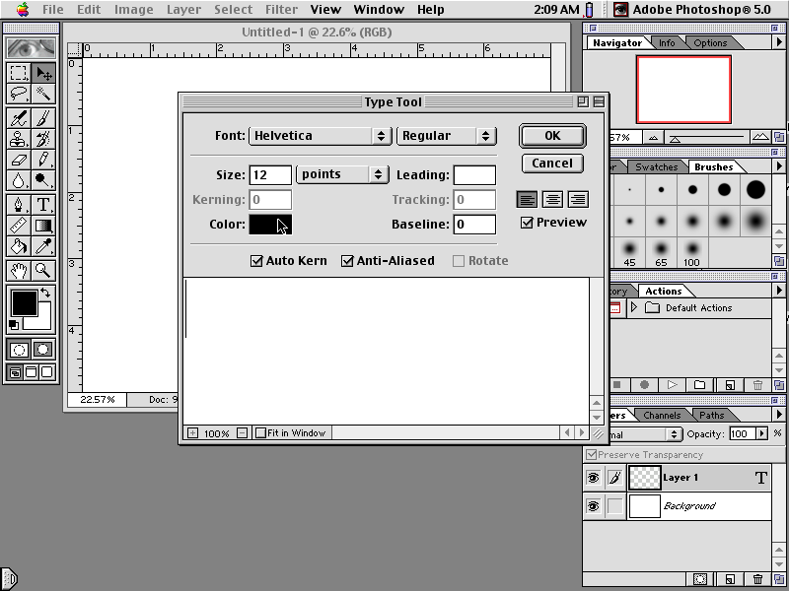Select the Dodge tool
This screenshot has width=789, height=591.
(x=43, y=180)
